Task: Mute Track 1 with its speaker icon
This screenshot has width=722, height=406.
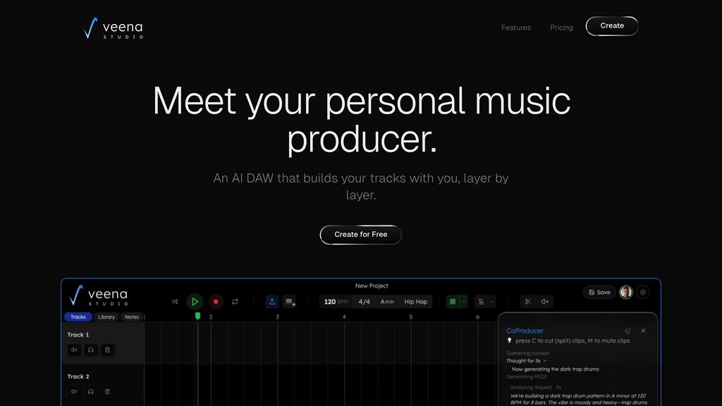Action: click(74, 350)
